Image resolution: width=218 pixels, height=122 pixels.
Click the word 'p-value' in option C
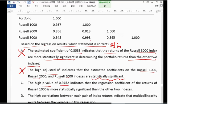point(48,83)
